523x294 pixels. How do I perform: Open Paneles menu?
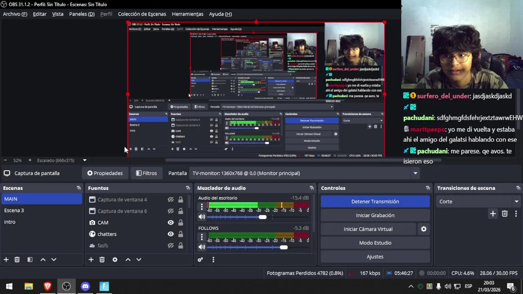click(82, 14)
